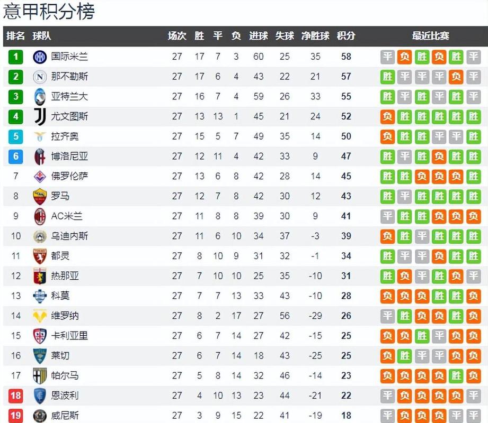This screenshot has height=423, width=488.
Task: Sort table by 净胜球 goal difference header
Action: (x=315, y=36)
